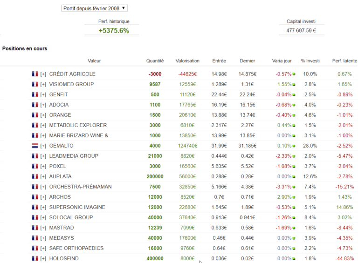Sort by the 'Valorisation' column header
358x263 pixels.
187,61
